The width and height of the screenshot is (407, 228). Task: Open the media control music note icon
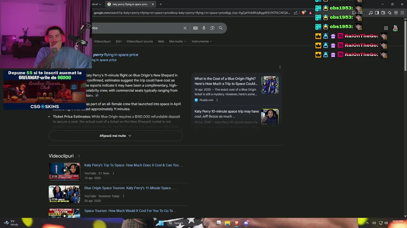point(370,13)
